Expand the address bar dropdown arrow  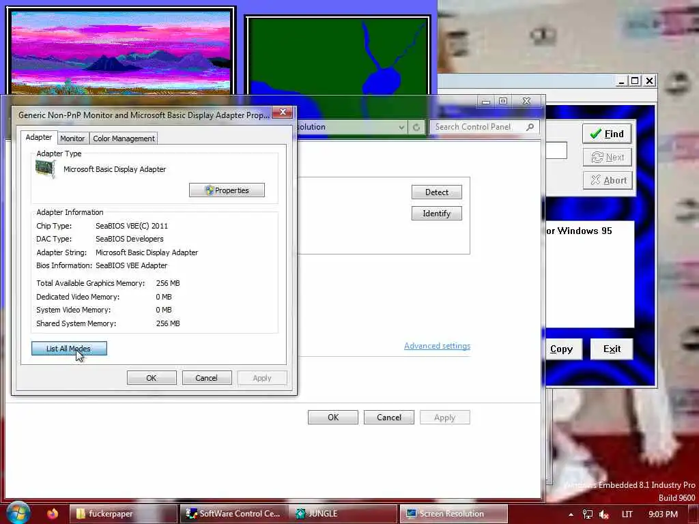401,128
